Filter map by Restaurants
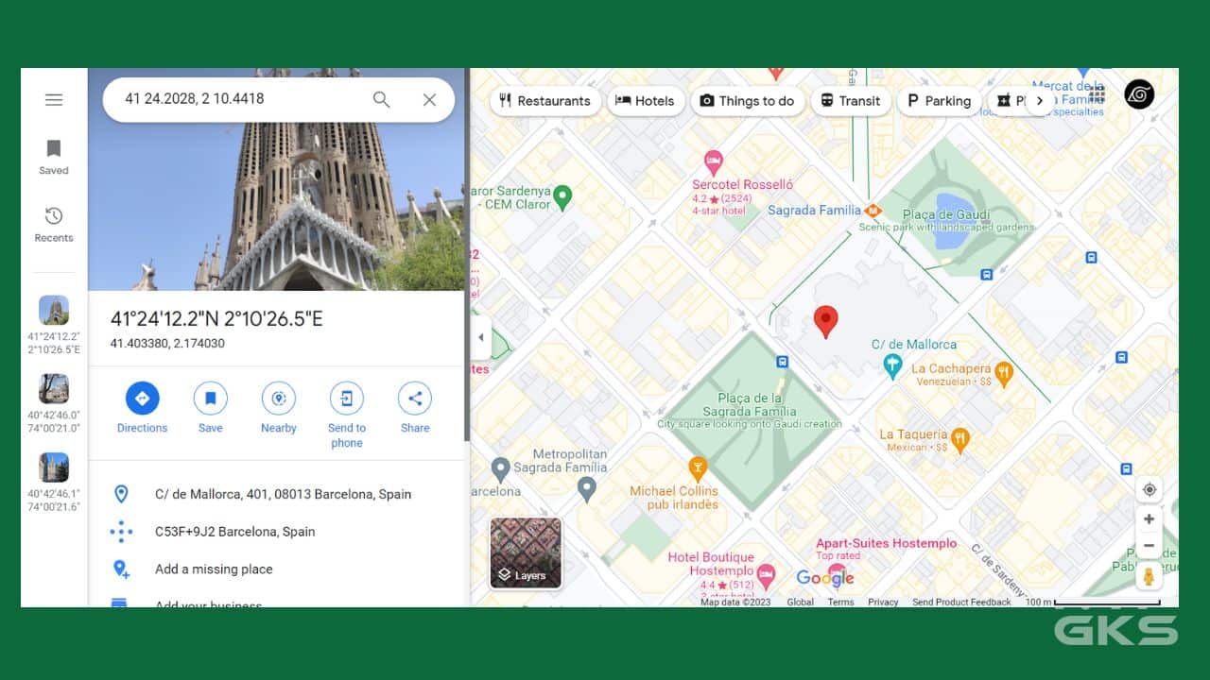The width and height of the screenshot is (1210, 680). [544, 101]
